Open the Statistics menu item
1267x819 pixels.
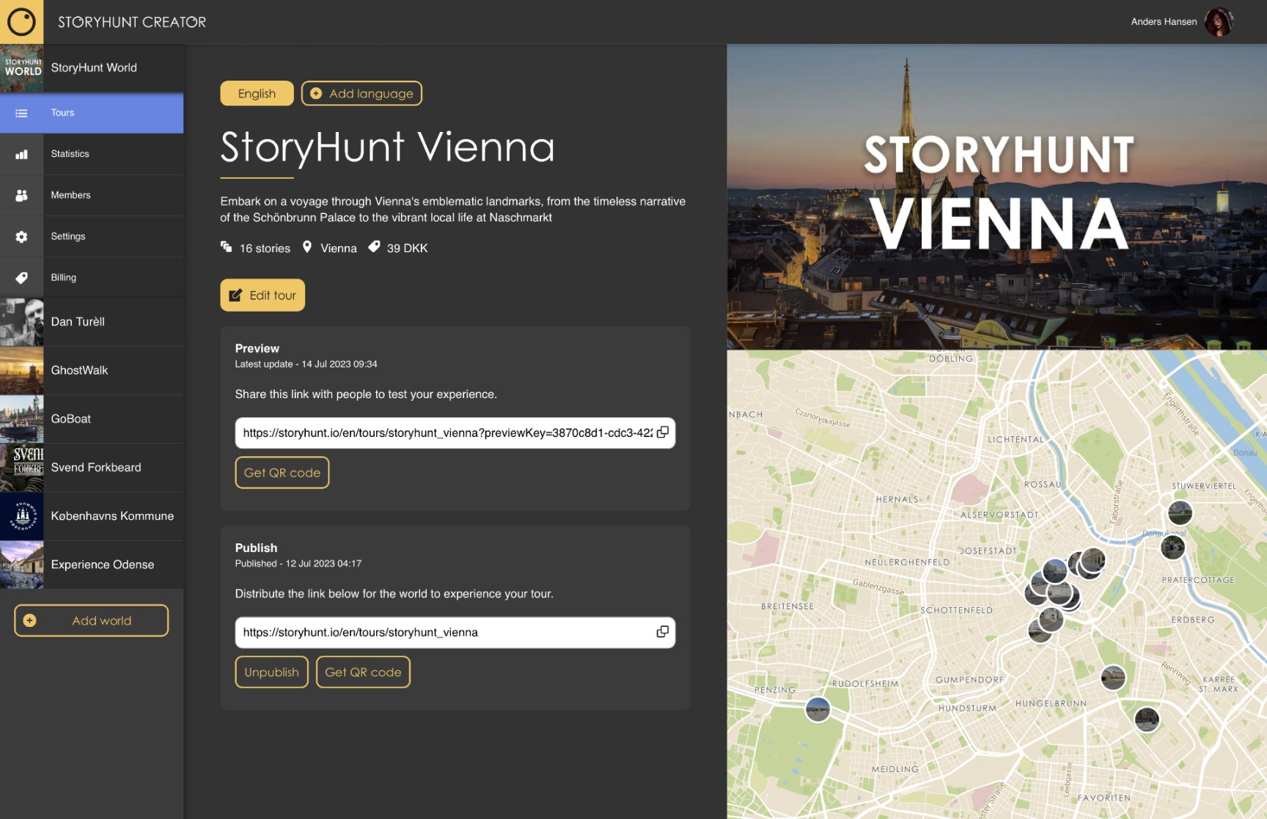(92, 154)
